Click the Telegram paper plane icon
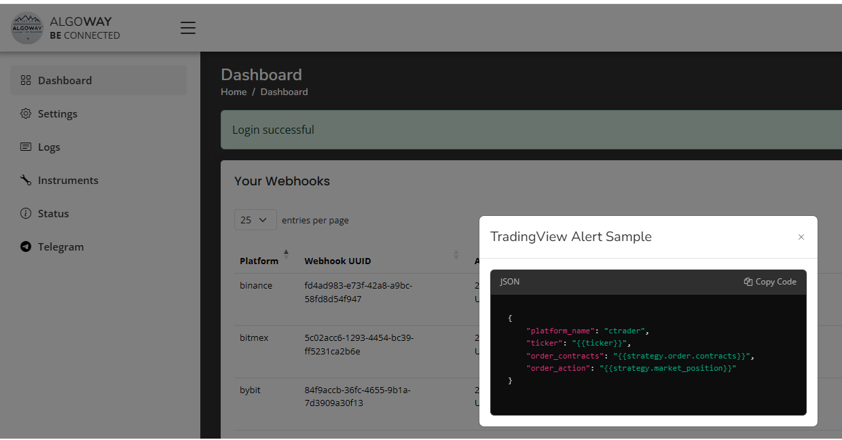 click(26, 246)
